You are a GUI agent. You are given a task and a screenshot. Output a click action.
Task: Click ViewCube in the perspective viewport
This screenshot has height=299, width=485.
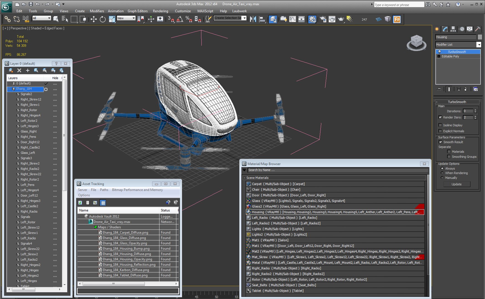pyautogui.click(x=416, y=42)
